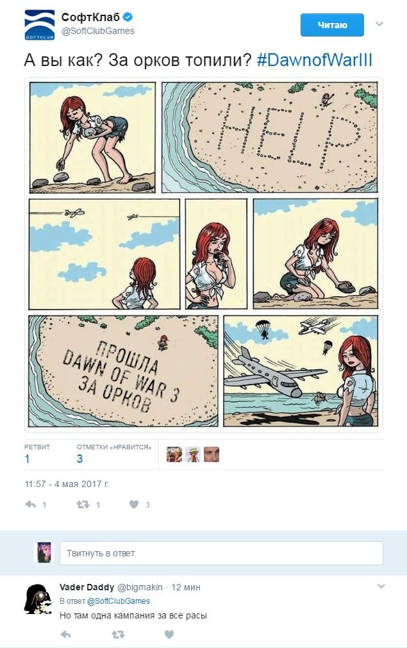Click first liker's avatar thumbnail
This screenshot has height=648, width=407.
point(174,454)
